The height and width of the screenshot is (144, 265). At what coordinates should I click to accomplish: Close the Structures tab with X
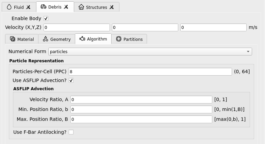[x=112, y=7]
